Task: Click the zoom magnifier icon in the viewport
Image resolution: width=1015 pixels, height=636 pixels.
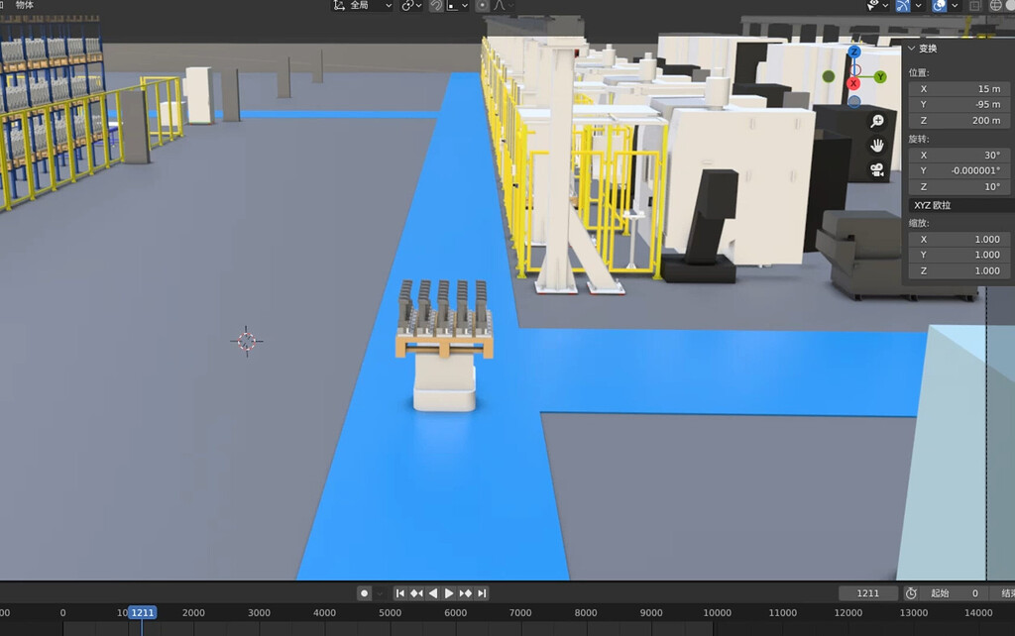Action: pyautogui.click(x=875, y=119)
